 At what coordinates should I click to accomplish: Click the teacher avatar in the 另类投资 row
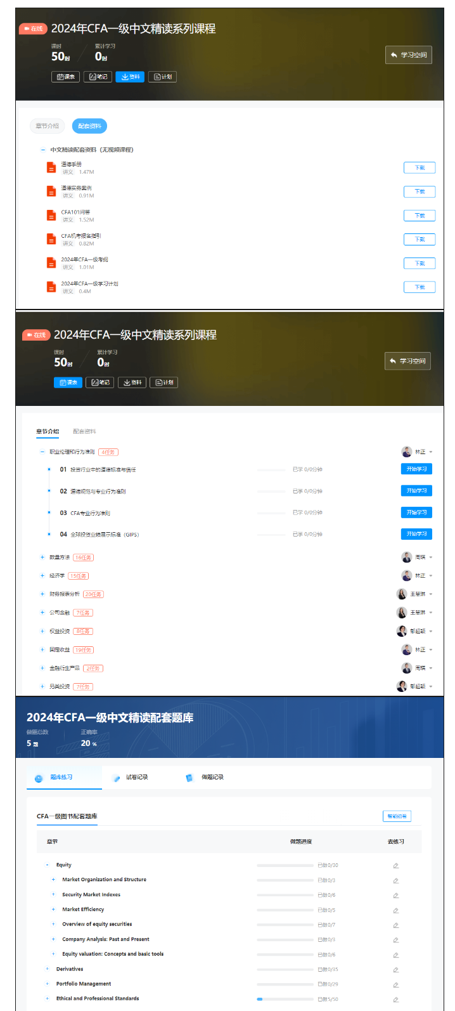[x=402, y=686]
